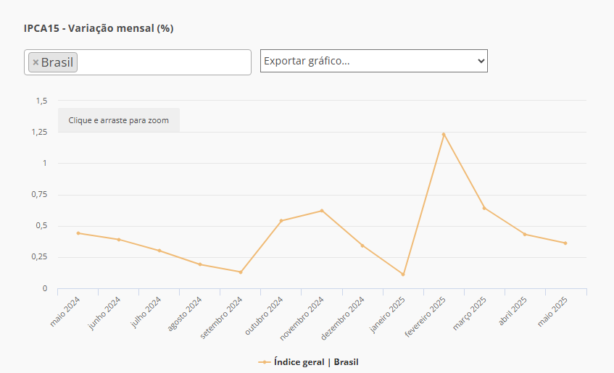This screenshot has width=614, height=373.
Task: Click the chart title IPCA15 - Variação mensal
Action: pyautogui.click(x=99, y=29)
